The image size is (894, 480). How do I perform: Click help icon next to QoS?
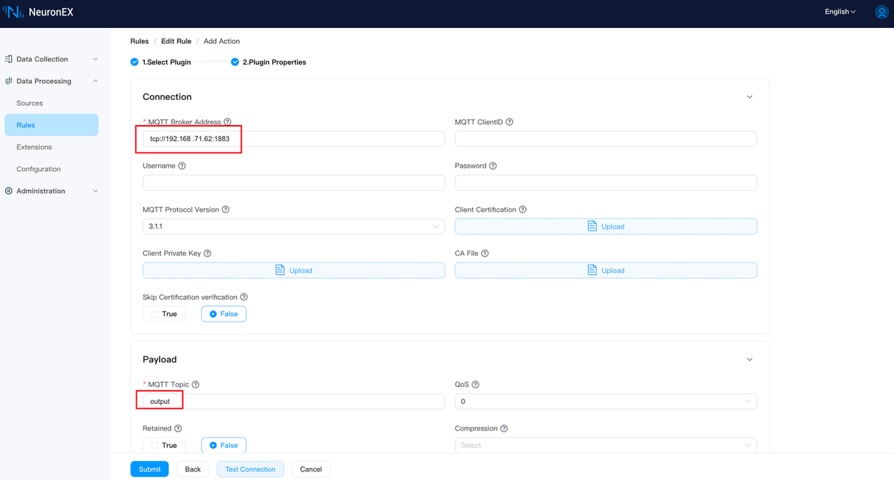click(x=476, y=385)
